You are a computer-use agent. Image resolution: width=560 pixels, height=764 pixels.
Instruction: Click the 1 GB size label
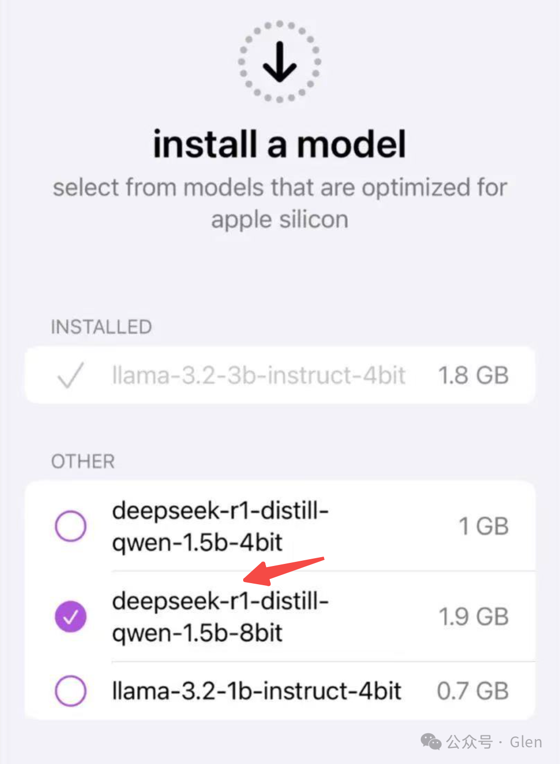pyautogui.click(x=483, y=526)
